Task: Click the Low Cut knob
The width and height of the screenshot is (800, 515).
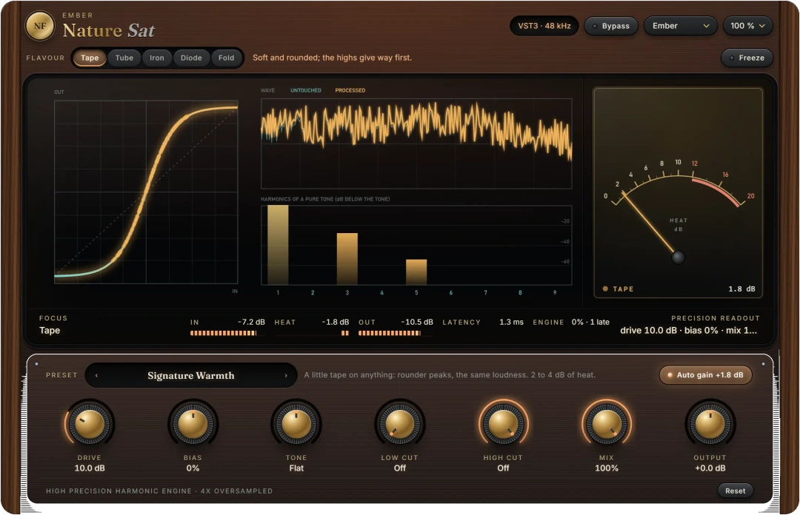Action: [399, 424]
